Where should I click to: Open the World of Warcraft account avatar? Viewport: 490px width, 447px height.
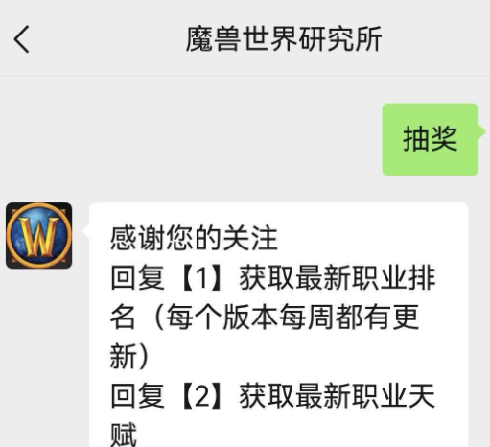coord(39,235)
